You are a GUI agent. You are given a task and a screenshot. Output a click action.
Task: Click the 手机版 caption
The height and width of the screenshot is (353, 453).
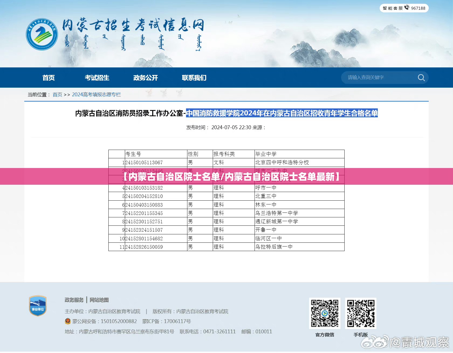[361, 335]
